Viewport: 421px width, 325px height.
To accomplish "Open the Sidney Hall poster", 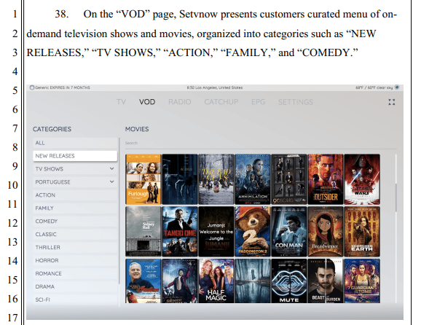I will pos(143,232).
